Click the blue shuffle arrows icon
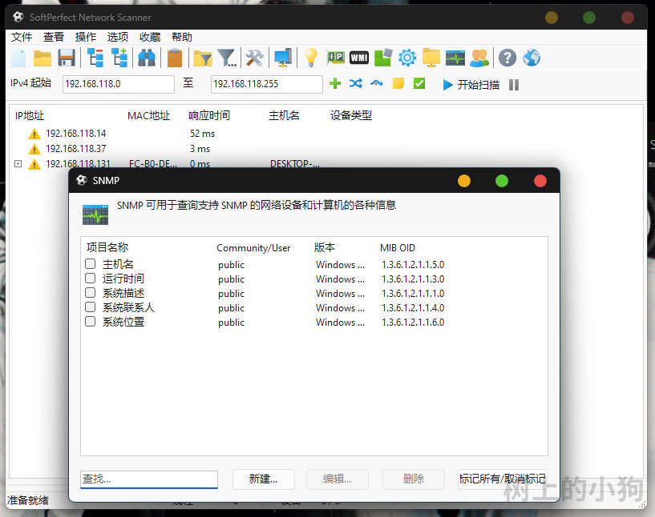This screenshot has width=655, height=517. pyautogui.click(x=356, y=84)
